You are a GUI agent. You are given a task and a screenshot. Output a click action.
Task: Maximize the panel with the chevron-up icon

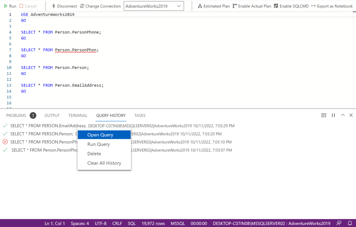pos(343,115)
